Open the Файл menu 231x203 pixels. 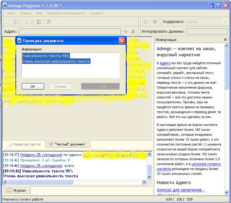pyautogui.click(x=11, y=13)
